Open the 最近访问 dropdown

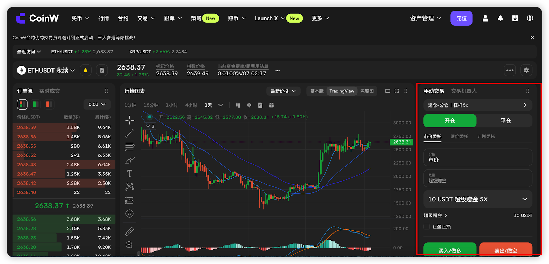tap(29, 52)
